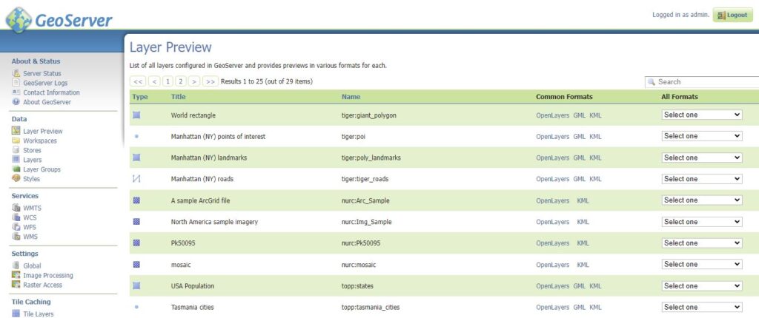This screenshot has width=759, height=318.
Task: Open All Formats dropdown for tiger:poly_landmarks
Action: (702, 158)
